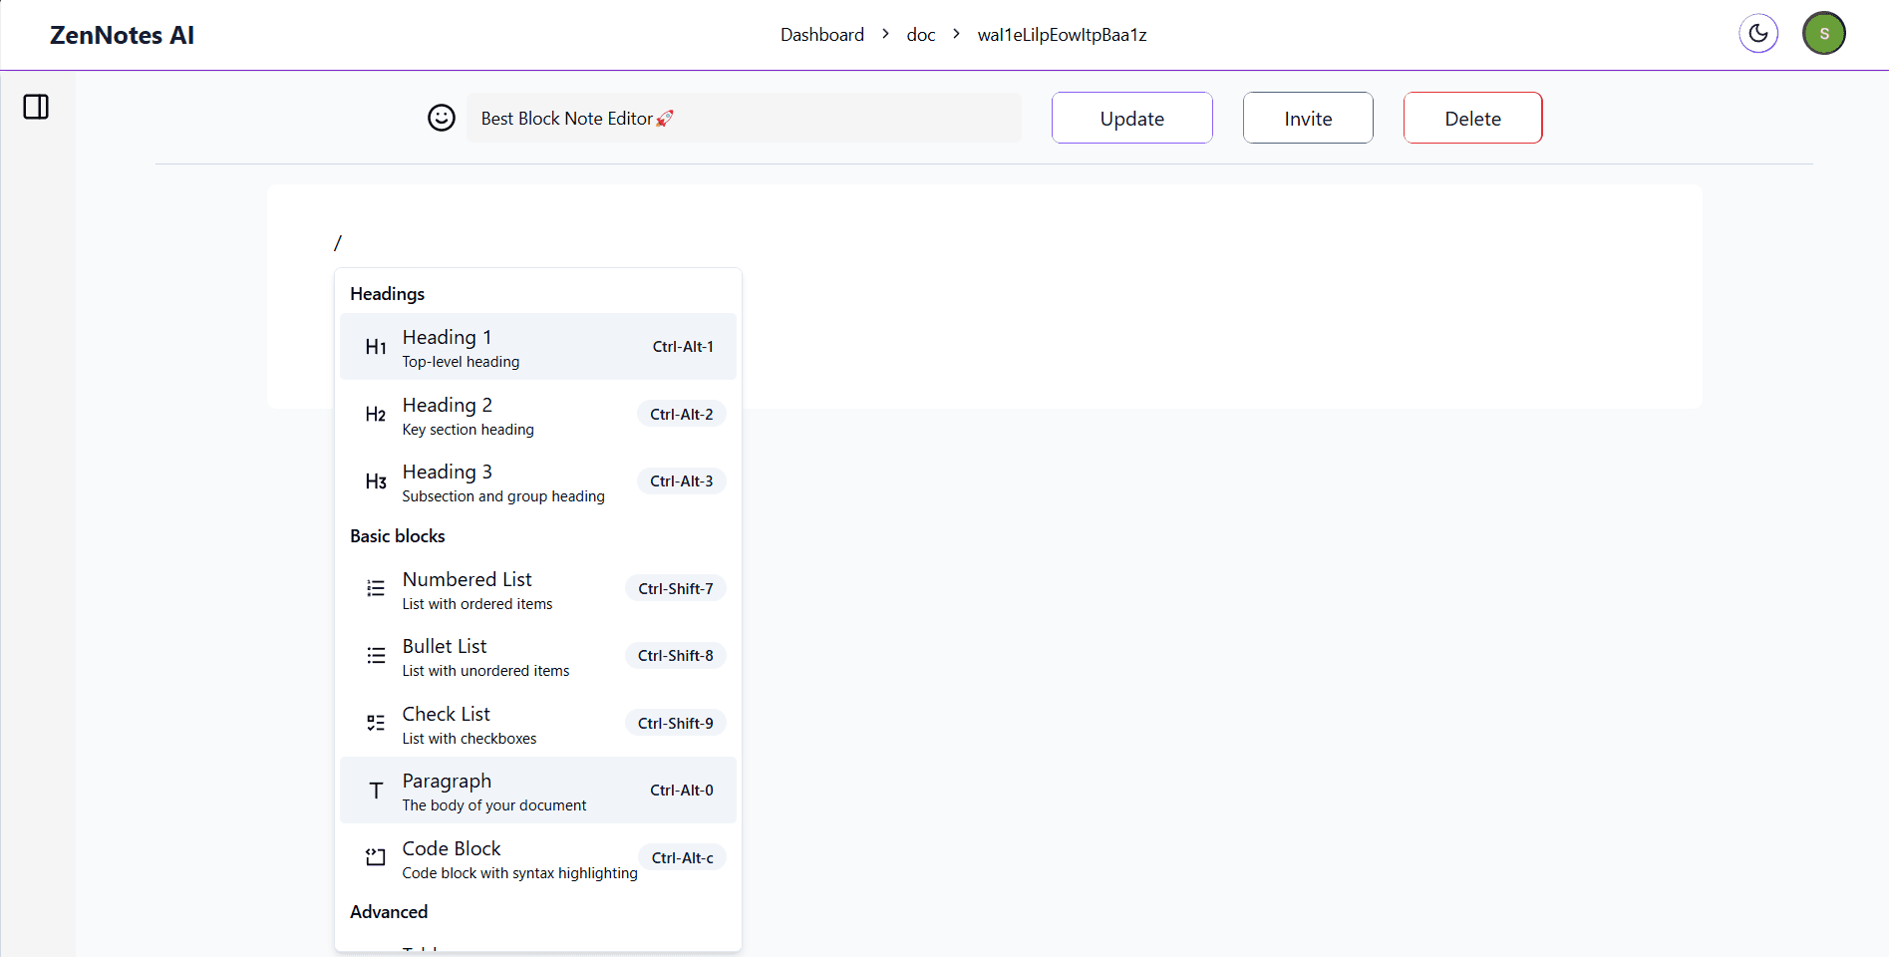Click 'List with ordered items' description
This screenshot has width=1889, height=957.
coord(477,604)
